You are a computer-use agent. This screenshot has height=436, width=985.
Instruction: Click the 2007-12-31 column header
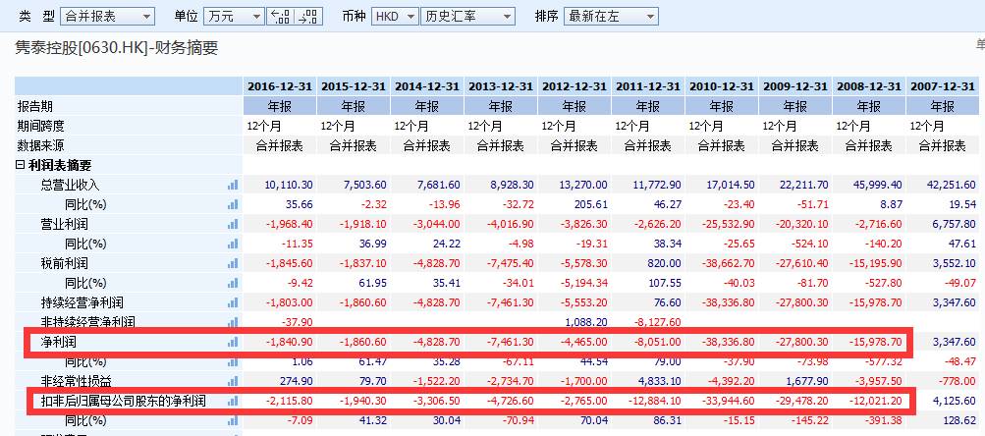tap(944, 86)
